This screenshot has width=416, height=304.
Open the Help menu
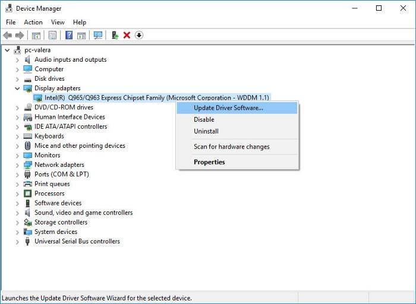click(x=80, y=22)
